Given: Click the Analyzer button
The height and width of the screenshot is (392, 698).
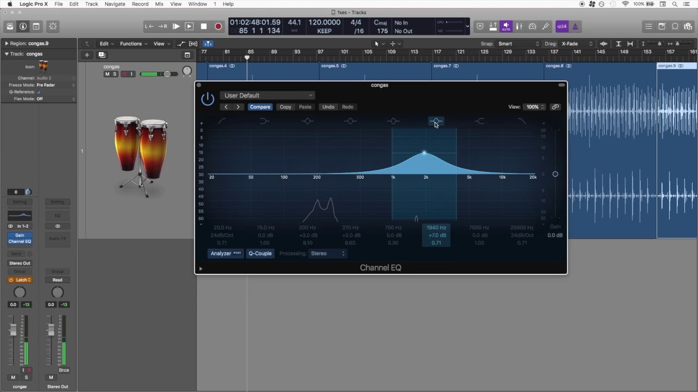Looking at the screenshot, I should pyautogui.click(x=226, y=253).
